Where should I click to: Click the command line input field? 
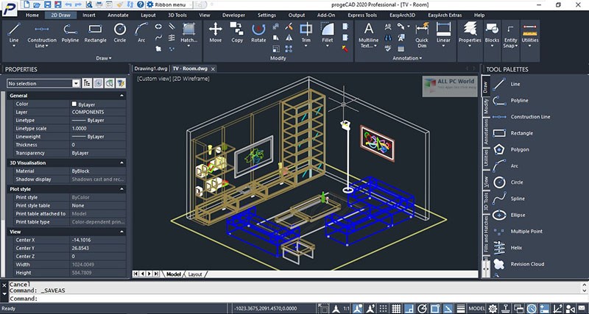tap(294, 299)
